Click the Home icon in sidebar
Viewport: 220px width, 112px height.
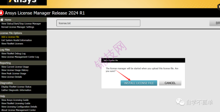[2, 20]
